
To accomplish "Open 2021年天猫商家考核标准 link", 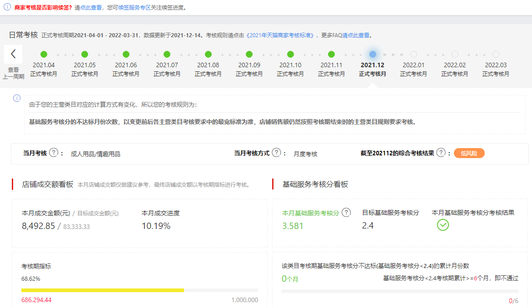I will 280,35.
